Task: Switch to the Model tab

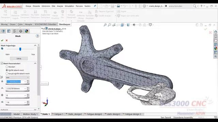Action: coord(17,114)
